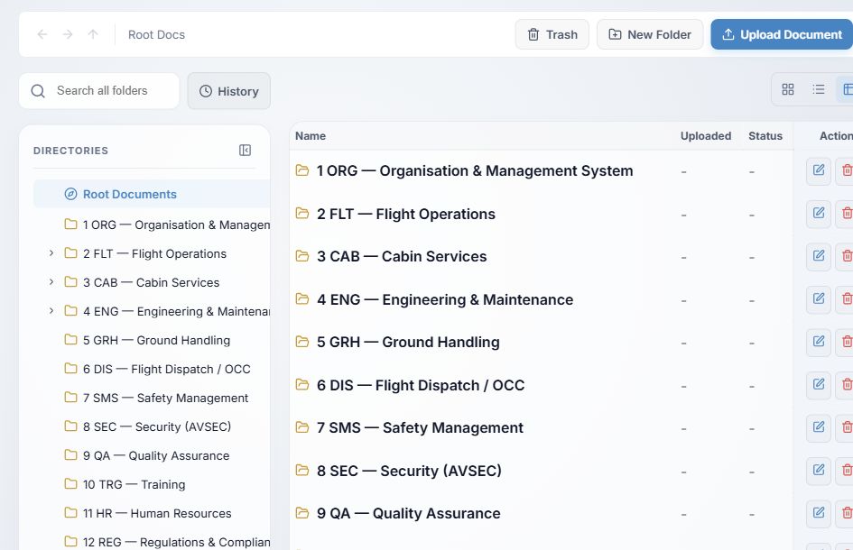This screenshot has width=853, height=550.
Task: Edit the 1 ORG folder row
Action: pos(818,171)
